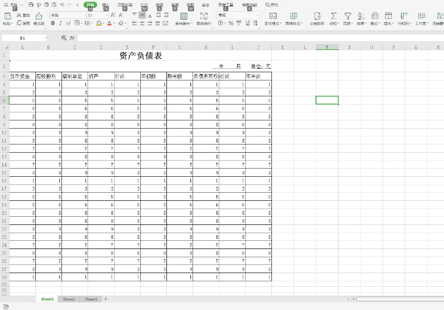
Task: Toggle Italic formatting
Action: coord(60,23)
